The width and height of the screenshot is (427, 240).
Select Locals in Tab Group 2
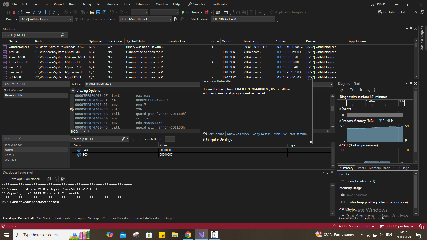[x=9, y=155]
